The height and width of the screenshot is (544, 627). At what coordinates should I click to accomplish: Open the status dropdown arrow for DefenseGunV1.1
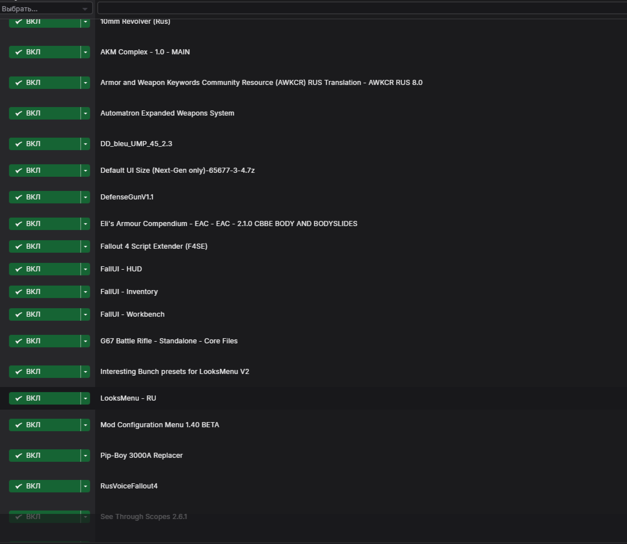coord(86,197)
